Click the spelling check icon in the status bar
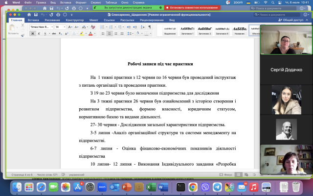 click(64, 174)
